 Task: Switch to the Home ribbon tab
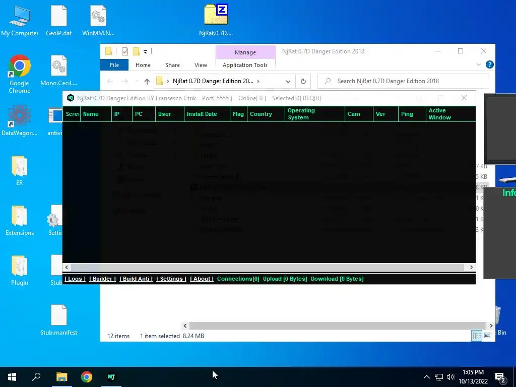click(143, 65)
